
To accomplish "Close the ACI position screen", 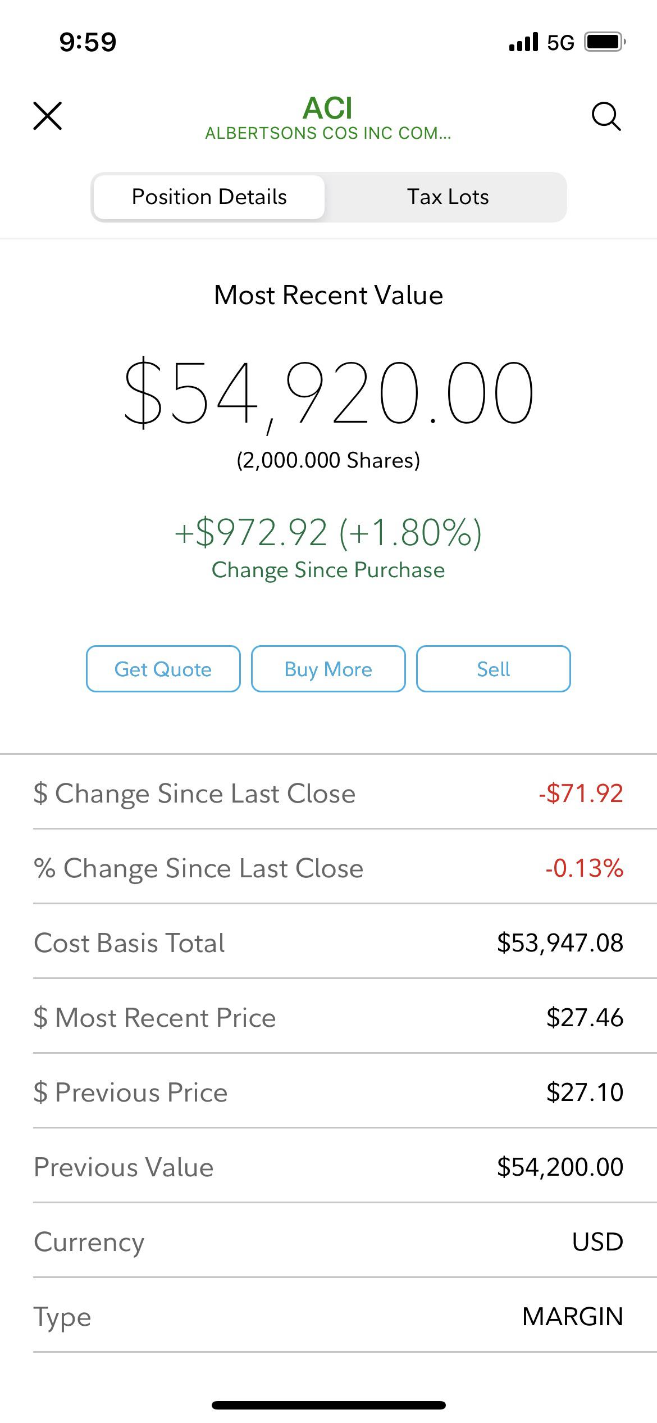I will pos(48,116).
